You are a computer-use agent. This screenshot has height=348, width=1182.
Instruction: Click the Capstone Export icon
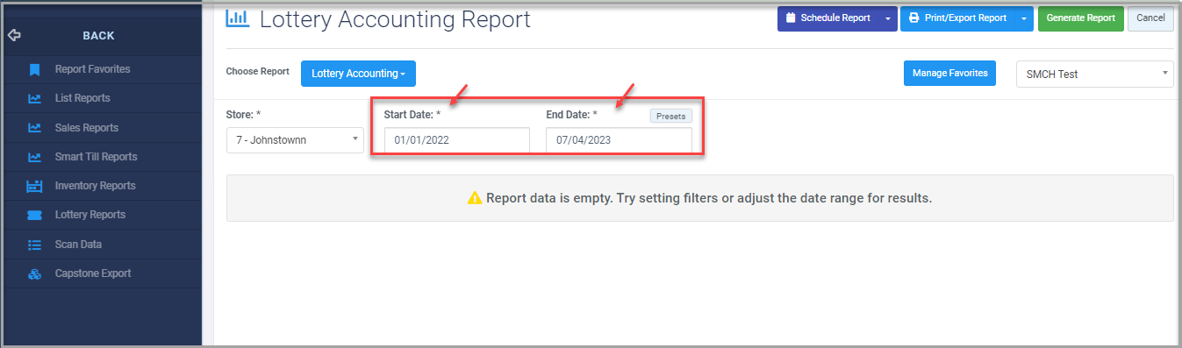[34, 273]
